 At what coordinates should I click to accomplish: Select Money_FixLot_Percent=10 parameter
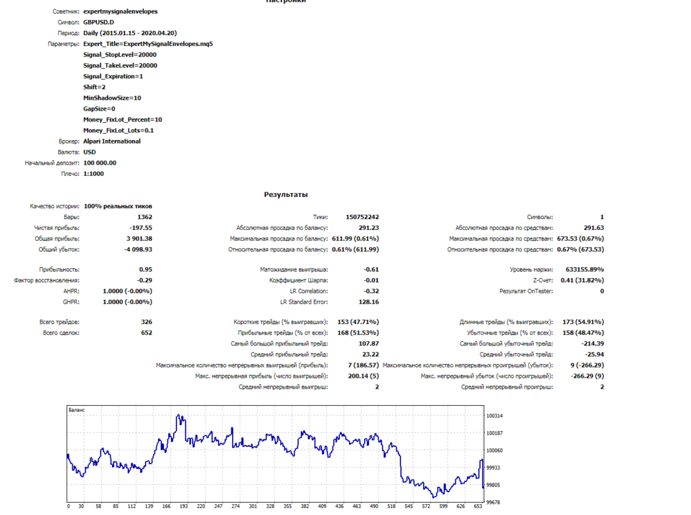pyautogui.click(x=122, y=119)
